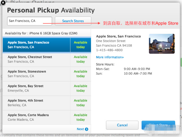This screenshot has width=182, height=137.
Task: Choose Apple Store, Bay Street
Action: click(x=36, y=88)
